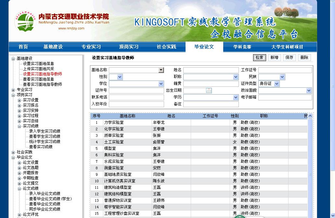Click the college logo emblem
Image resolution: width=335 pixels, height=218 pixels.
click(25, 21)
